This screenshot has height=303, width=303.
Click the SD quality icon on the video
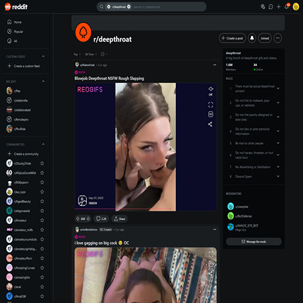(x=211, y=114)
